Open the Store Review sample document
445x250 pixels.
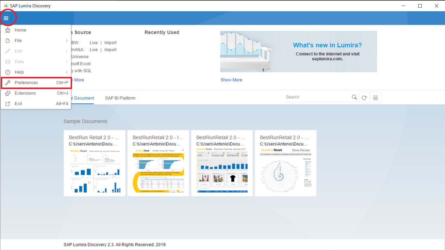click(x=285, y=163)
